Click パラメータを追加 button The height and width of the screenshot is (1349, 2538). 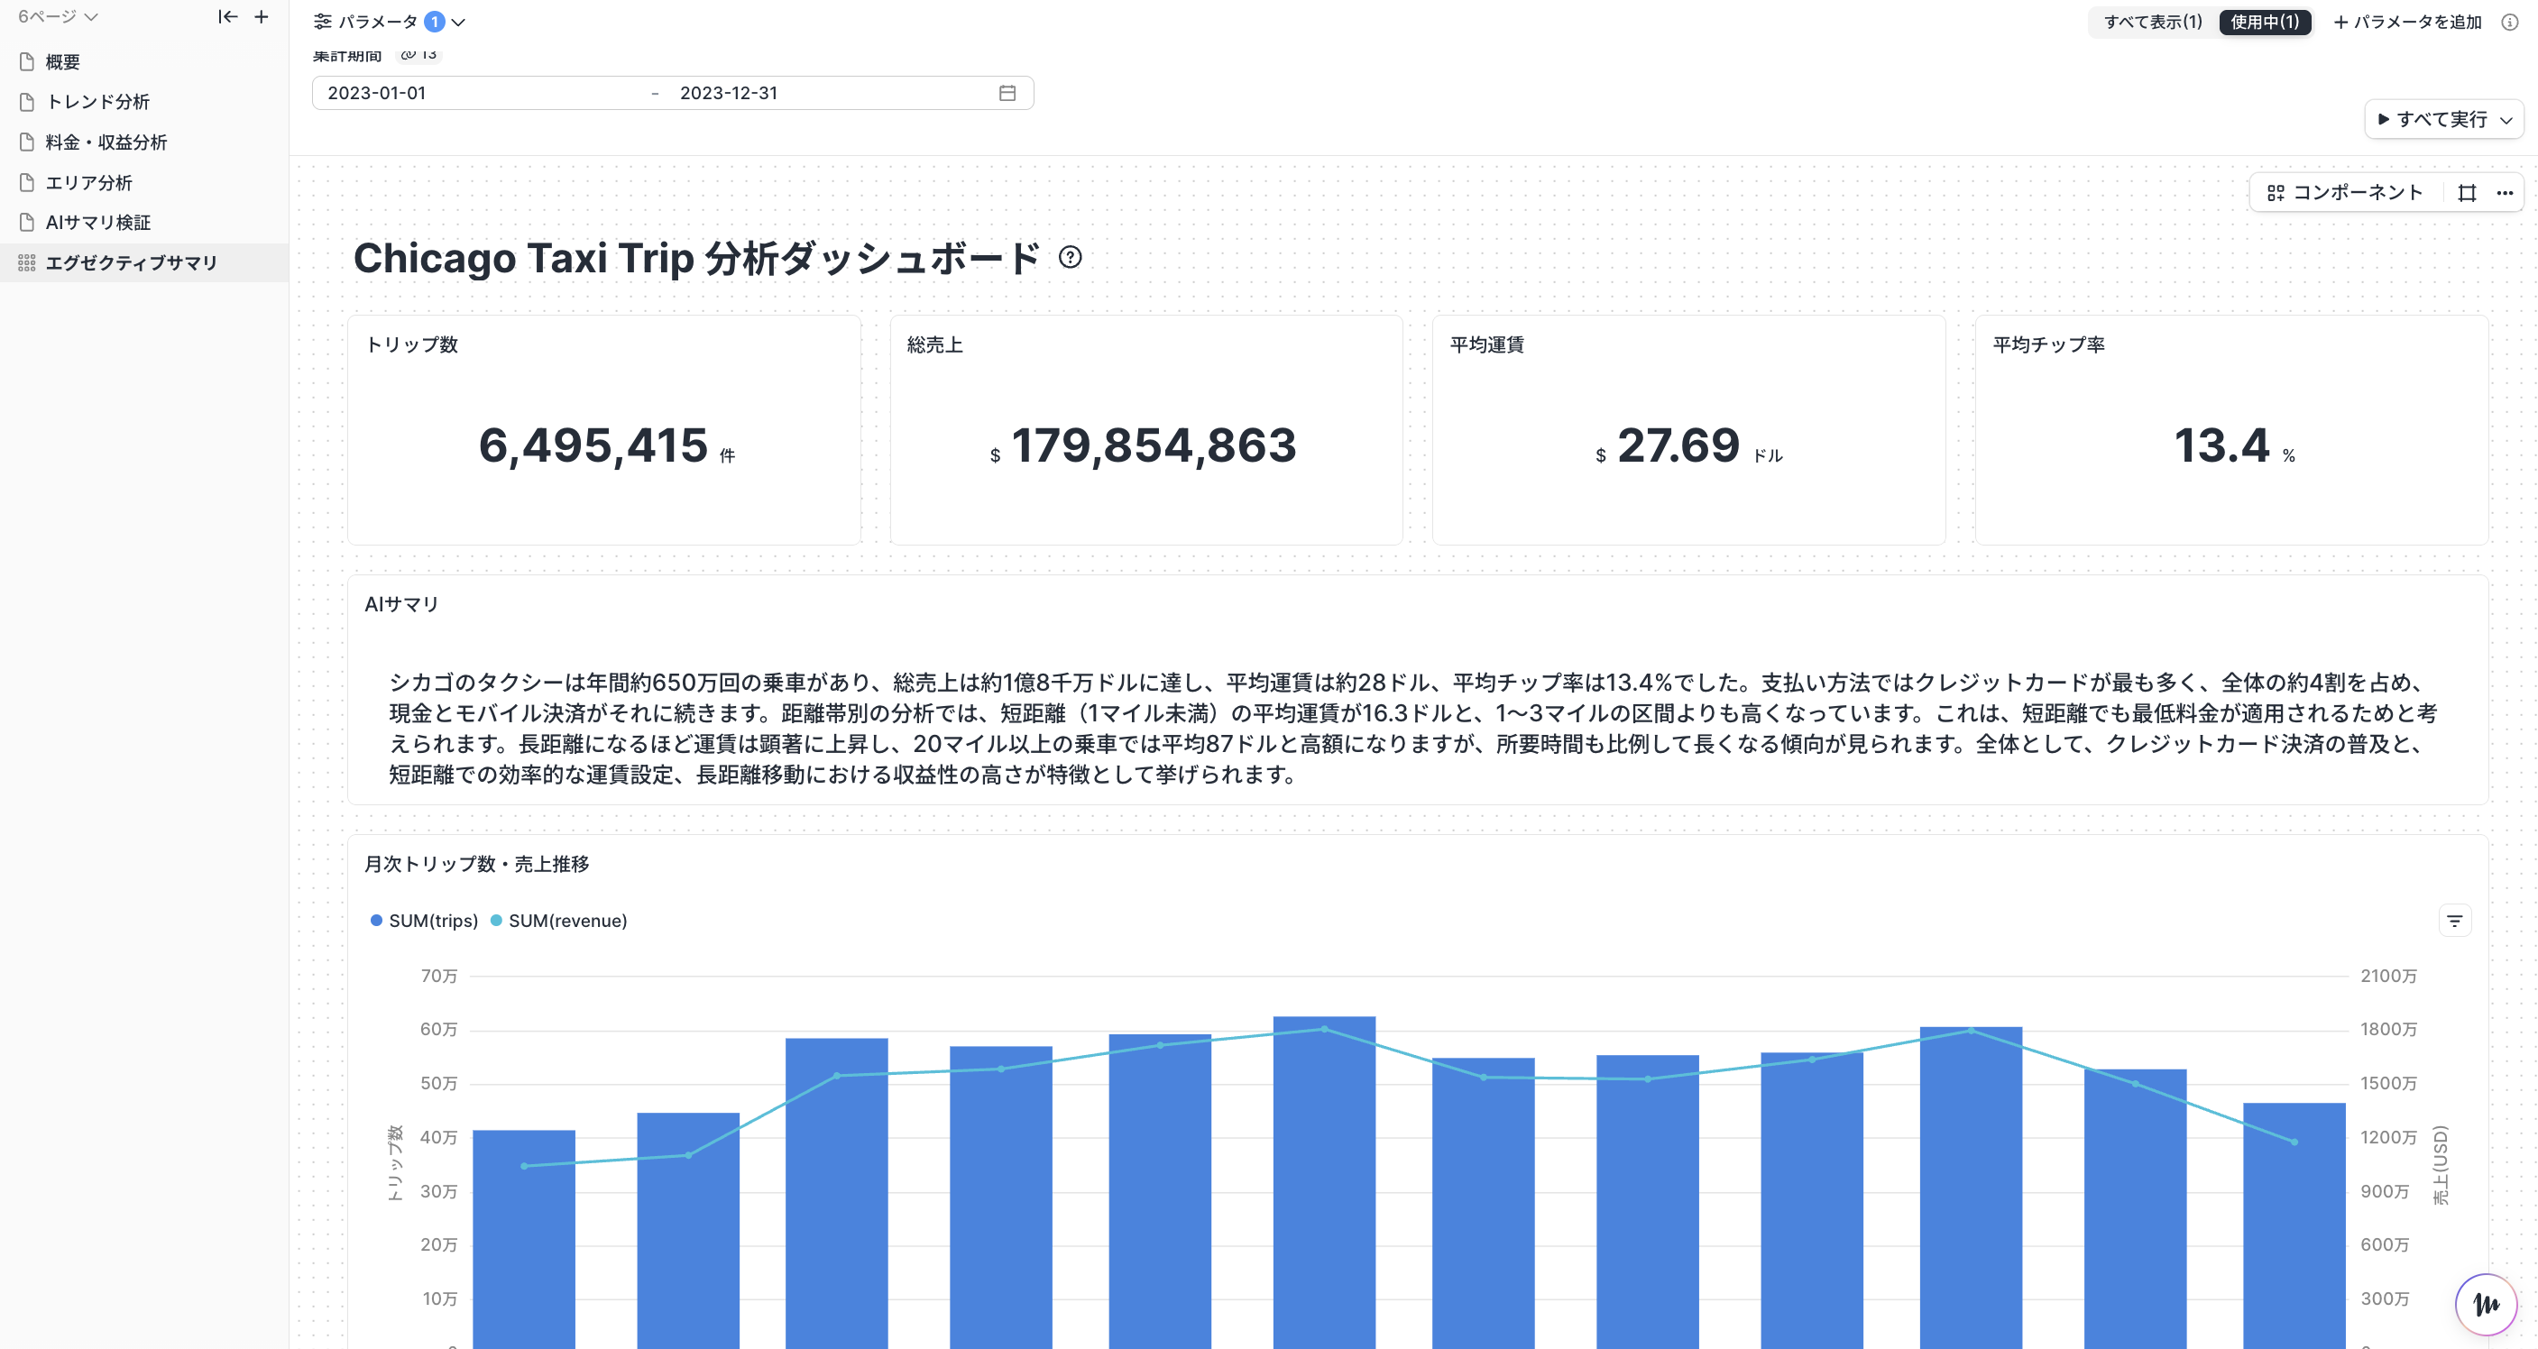pyautogui.click(x=2408, y=22)
